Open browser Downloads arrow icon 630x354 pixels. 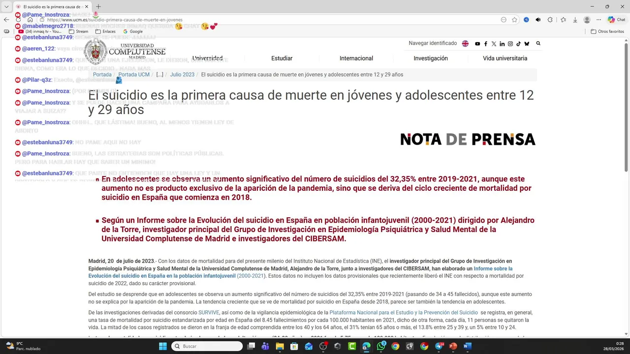coord(575,20)
